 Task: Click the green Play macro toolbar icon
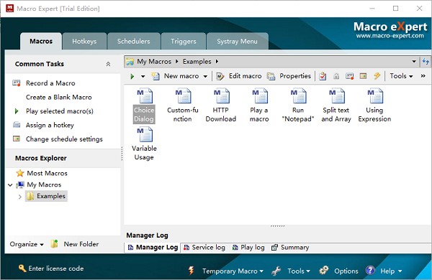(x=132, y=76)
